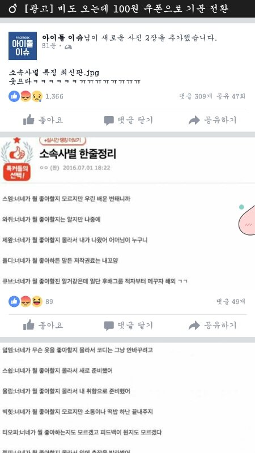
Task: Click the 아이돌 이슈 page name link
Action: (x=62, y=37)
